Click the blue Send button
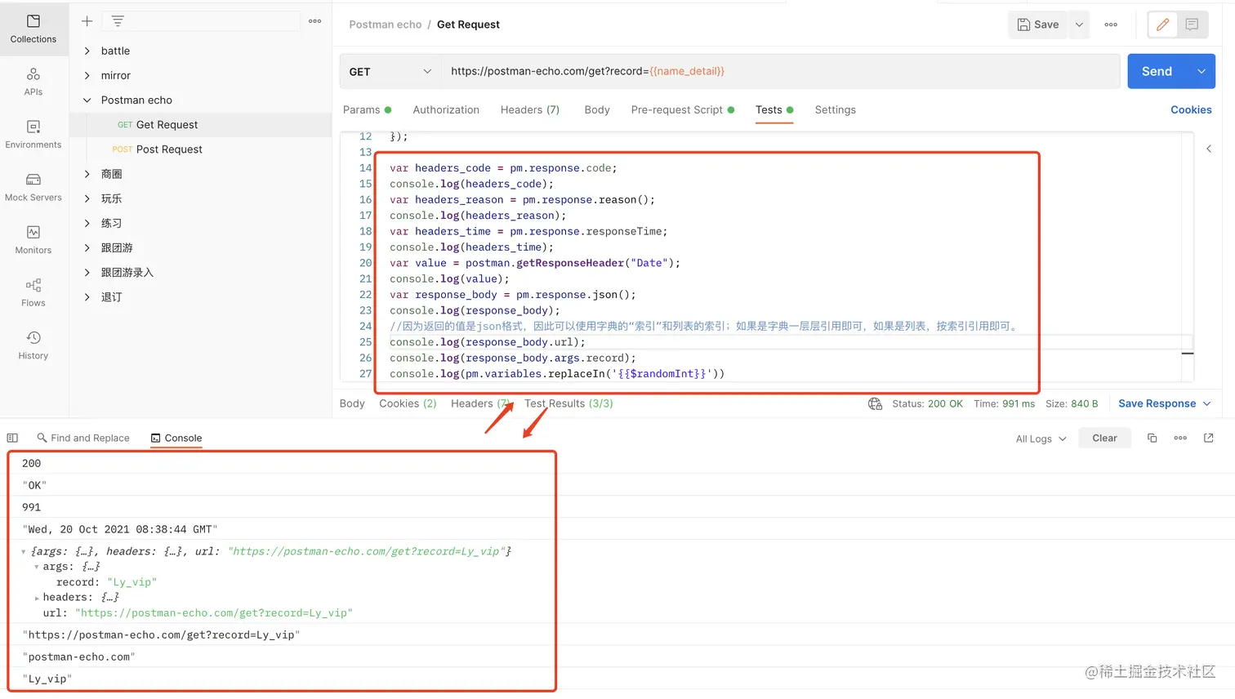Image resolution: width=1235 pixels, height=699 pixels. point(1157,71)
